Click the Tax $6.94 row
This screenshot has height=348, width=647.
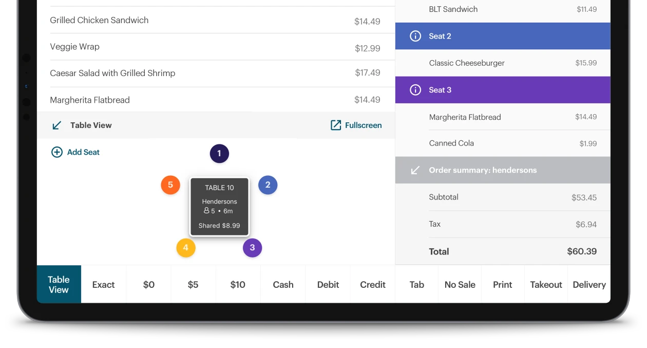tap(503, 224)
